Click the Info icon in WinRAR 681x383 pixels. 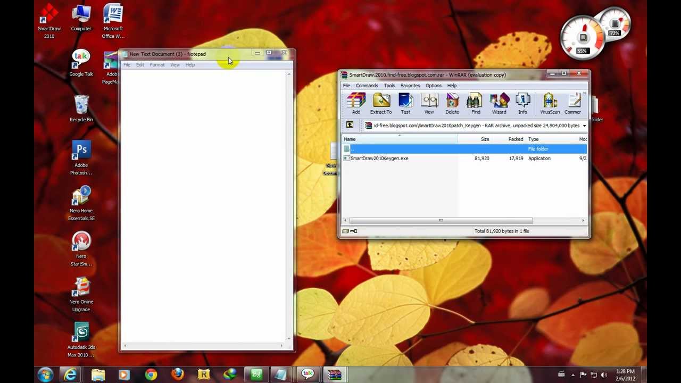pyautogui.click(x=522, y=104)
